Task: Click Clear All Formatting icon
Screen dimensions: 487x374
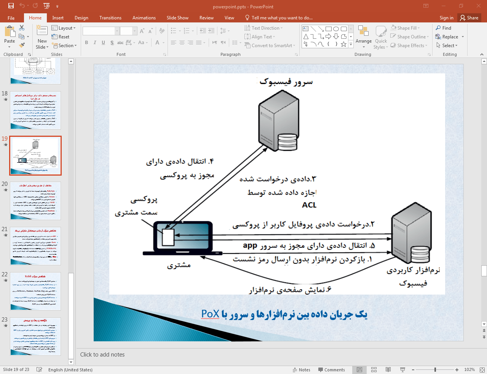Action: point(162,31)
